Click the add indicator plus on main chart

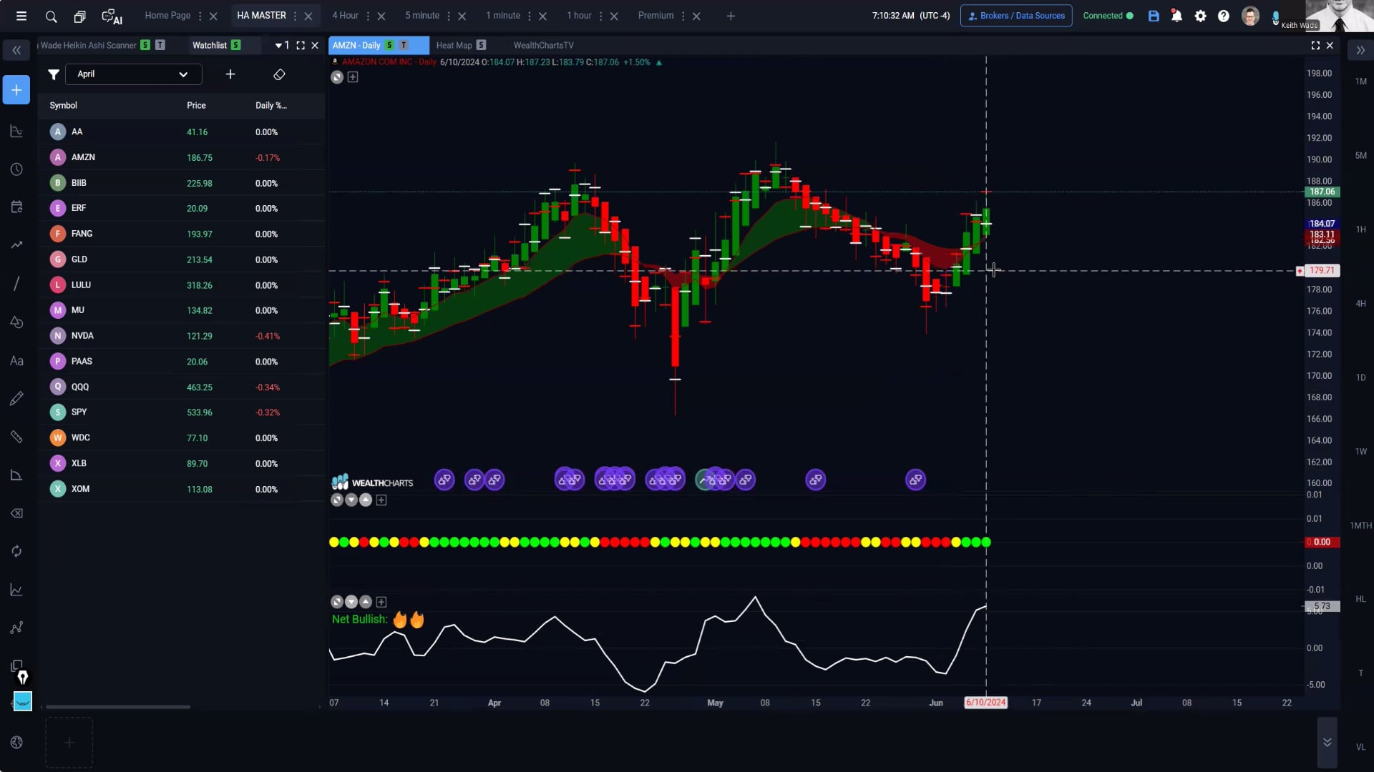coord(353,77)
